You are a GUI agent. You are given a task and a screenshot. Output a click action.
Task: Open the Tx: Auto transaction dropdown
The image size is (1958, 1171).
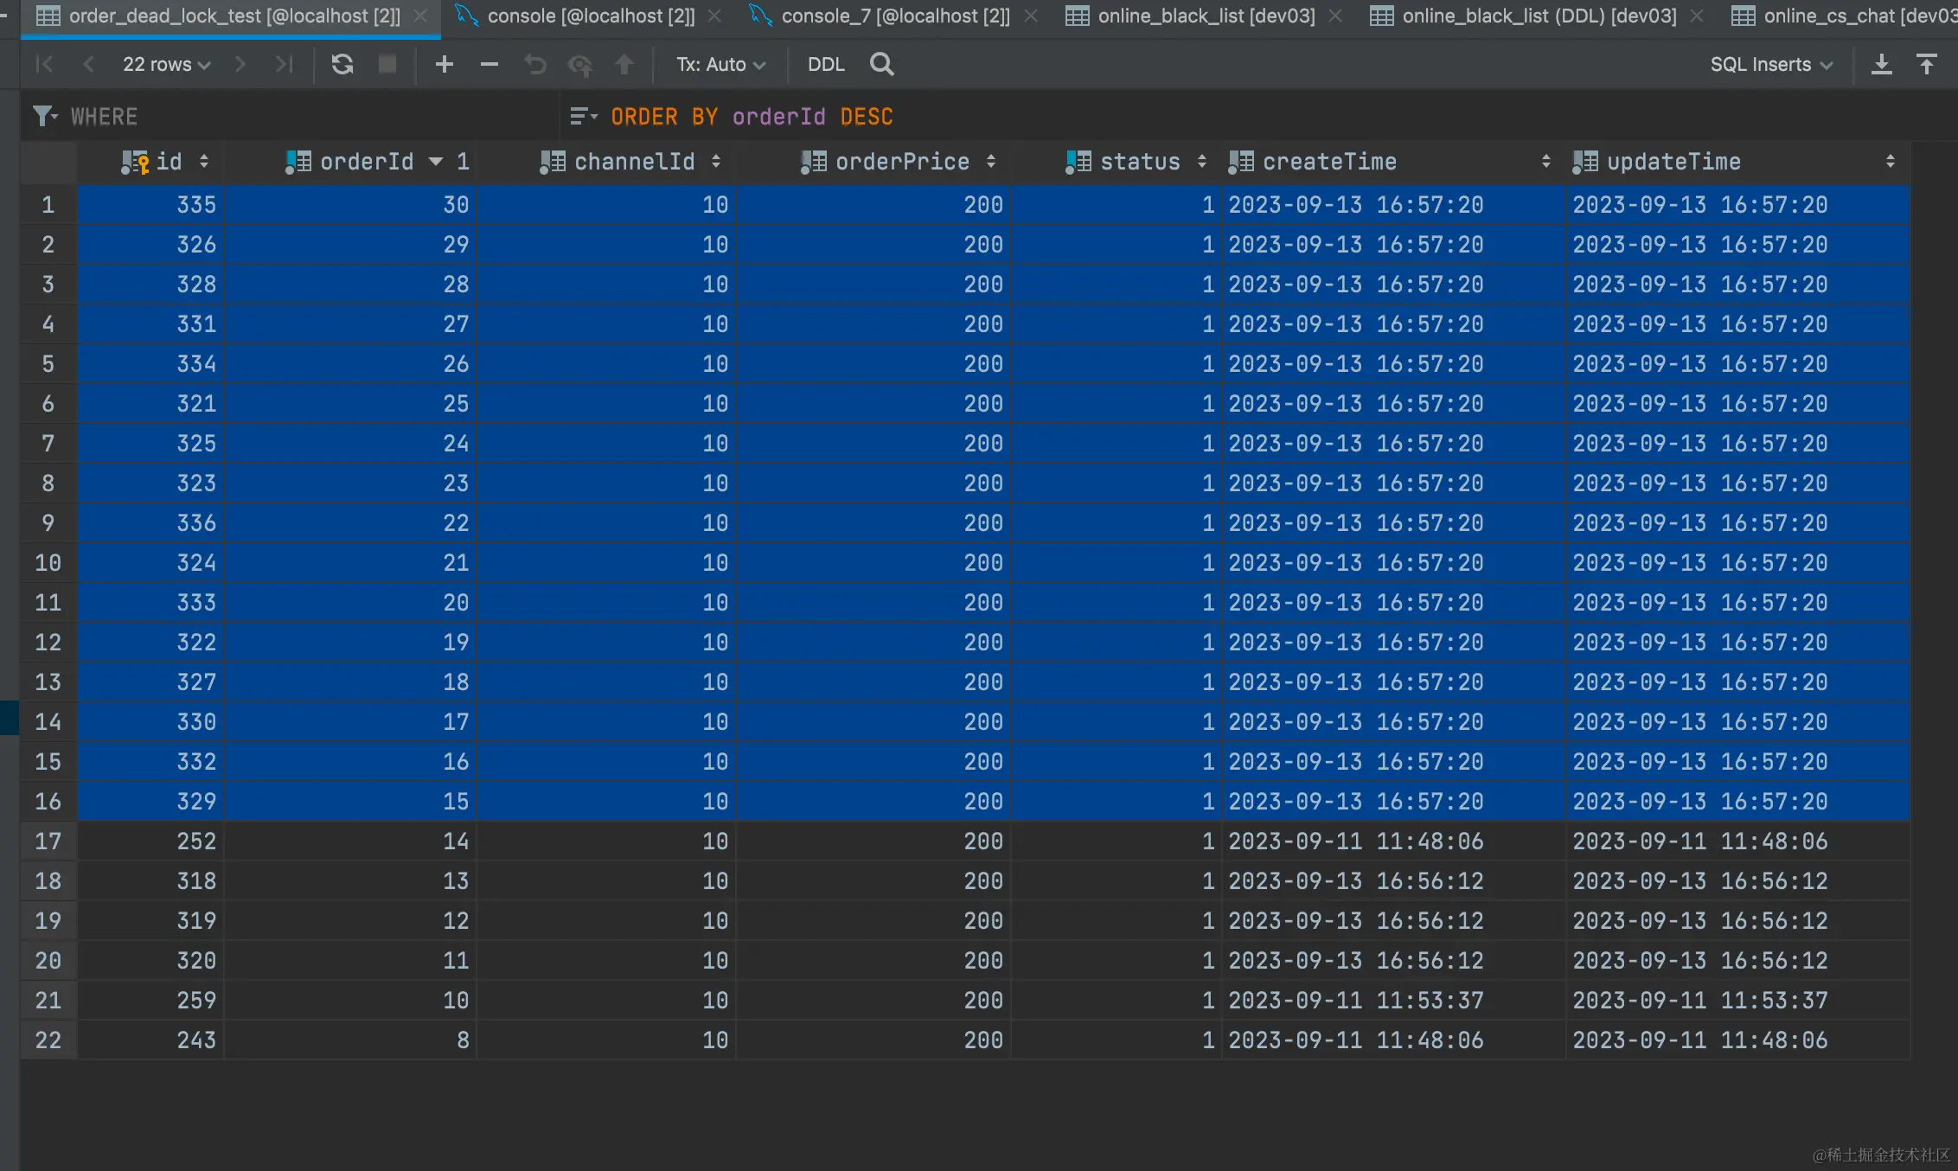pyautogui.click(x=720, y=64)
